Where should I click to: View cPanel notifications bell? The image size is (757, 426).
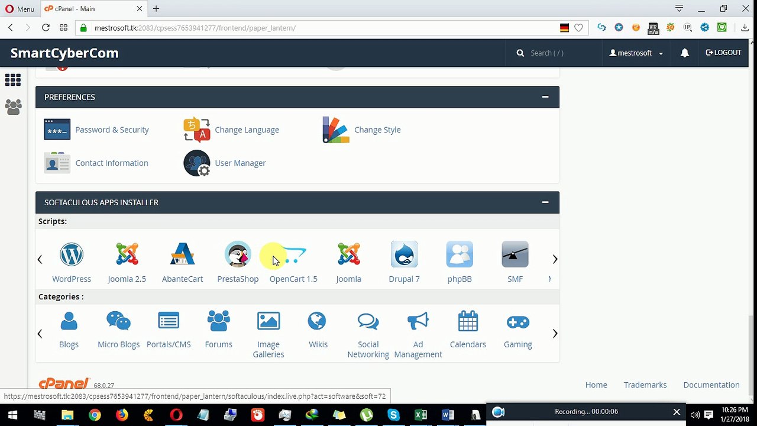point(685,53)
